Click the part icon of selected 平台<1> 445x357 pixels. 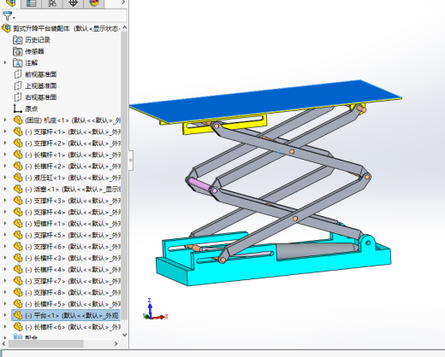(x=18, y=315)
